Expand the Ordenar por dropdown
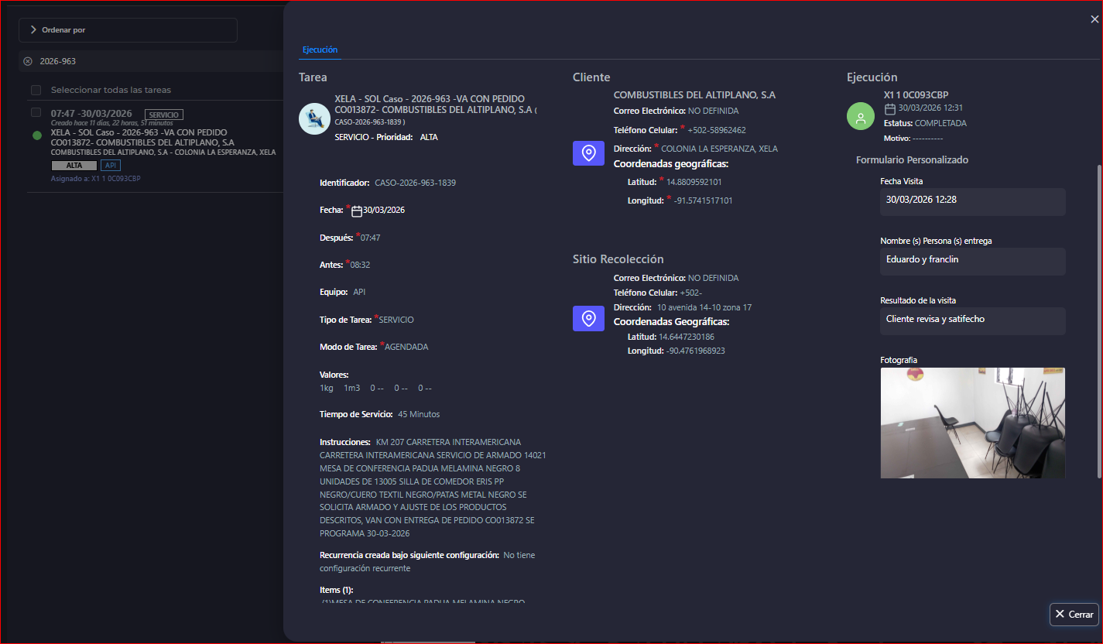Screen dimensions: 1103x644 [x=128, y=30]
